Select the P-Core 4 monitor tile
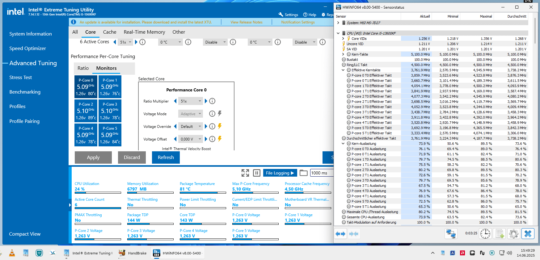Image resolution: width=540 pixels, height=260 pixels. (x=86, y=135)
